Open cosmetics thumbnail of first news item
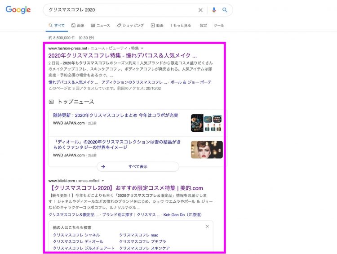 (x=207, y=123)
